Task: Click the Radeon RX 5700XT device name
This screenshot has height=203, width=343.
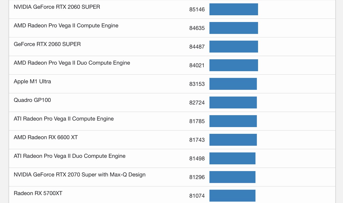Action: (38, 193)
